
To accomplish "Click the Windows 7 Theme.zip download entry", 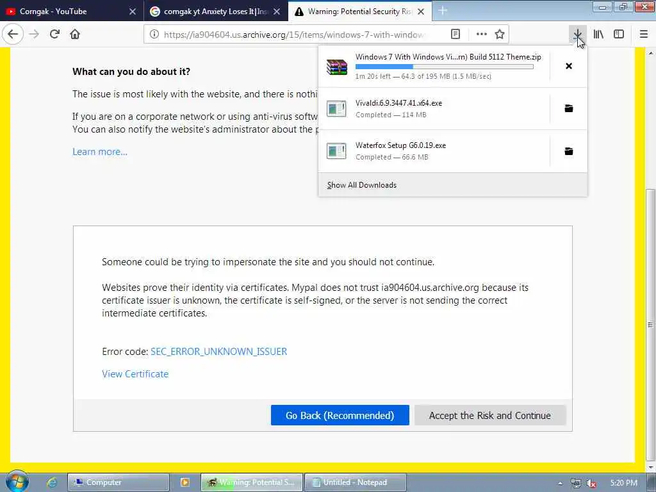I will tap(434, 66).
